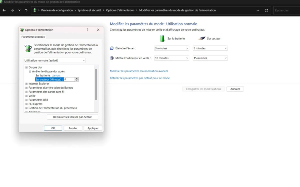Click the forward navigation arrow
The image size is (300, 187).
click(12, 10)
